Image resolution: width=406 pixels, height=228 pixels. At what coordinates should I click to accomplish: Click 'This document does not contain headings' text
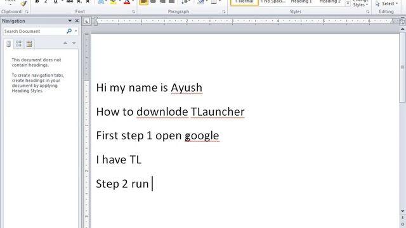point(37,62)
